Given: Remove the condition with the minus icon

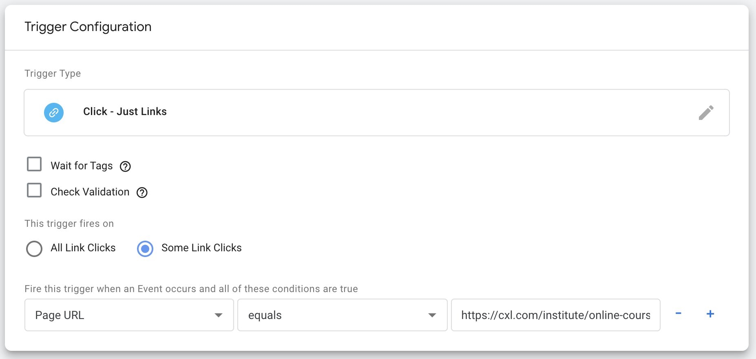Looking at the screenshot, I should [x=678, y=314].
